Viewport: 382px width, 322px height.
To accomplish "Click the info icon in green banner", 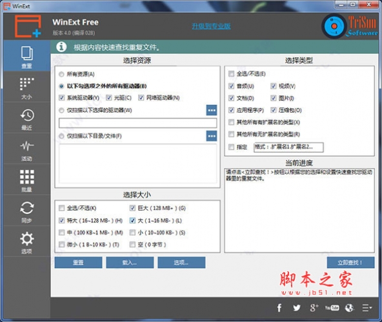I will click(x=61, y=47).
